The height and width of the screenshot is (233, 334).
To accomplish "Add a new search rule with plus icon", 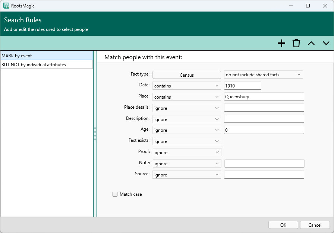I will (x=281, y=43).
